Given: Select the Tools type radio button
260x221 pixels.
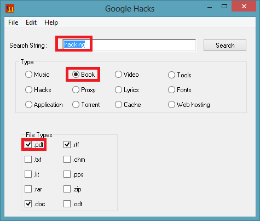Looking at the screenshot, I should tap(171, 75).
